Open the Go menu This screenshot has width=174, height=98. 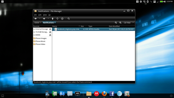coord(49,15)
